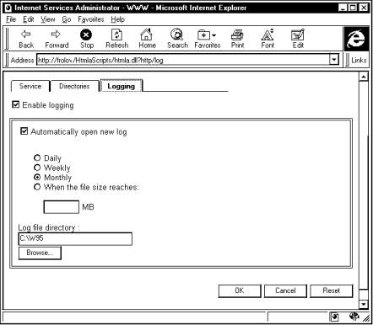
Task: Uncheck the Enable logging checkbox
Action: pos(16,104)
